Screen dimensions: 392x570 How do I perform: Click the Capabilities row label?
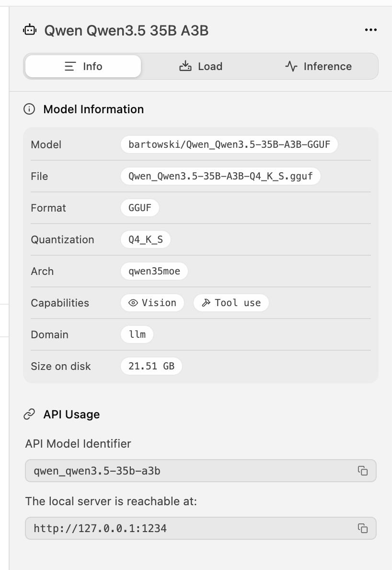coord(60,303)
